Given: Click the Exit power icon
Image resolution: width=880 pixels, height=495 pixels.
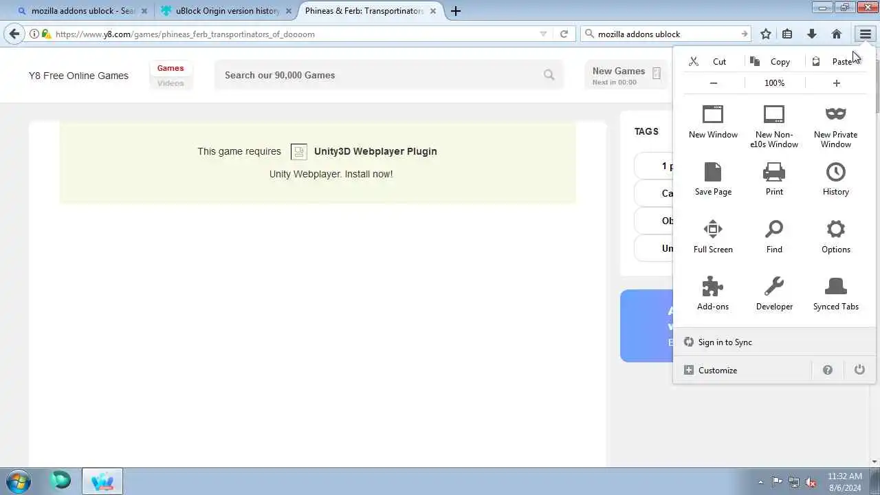Looking at the screenshot, I should tap(859, 370).
